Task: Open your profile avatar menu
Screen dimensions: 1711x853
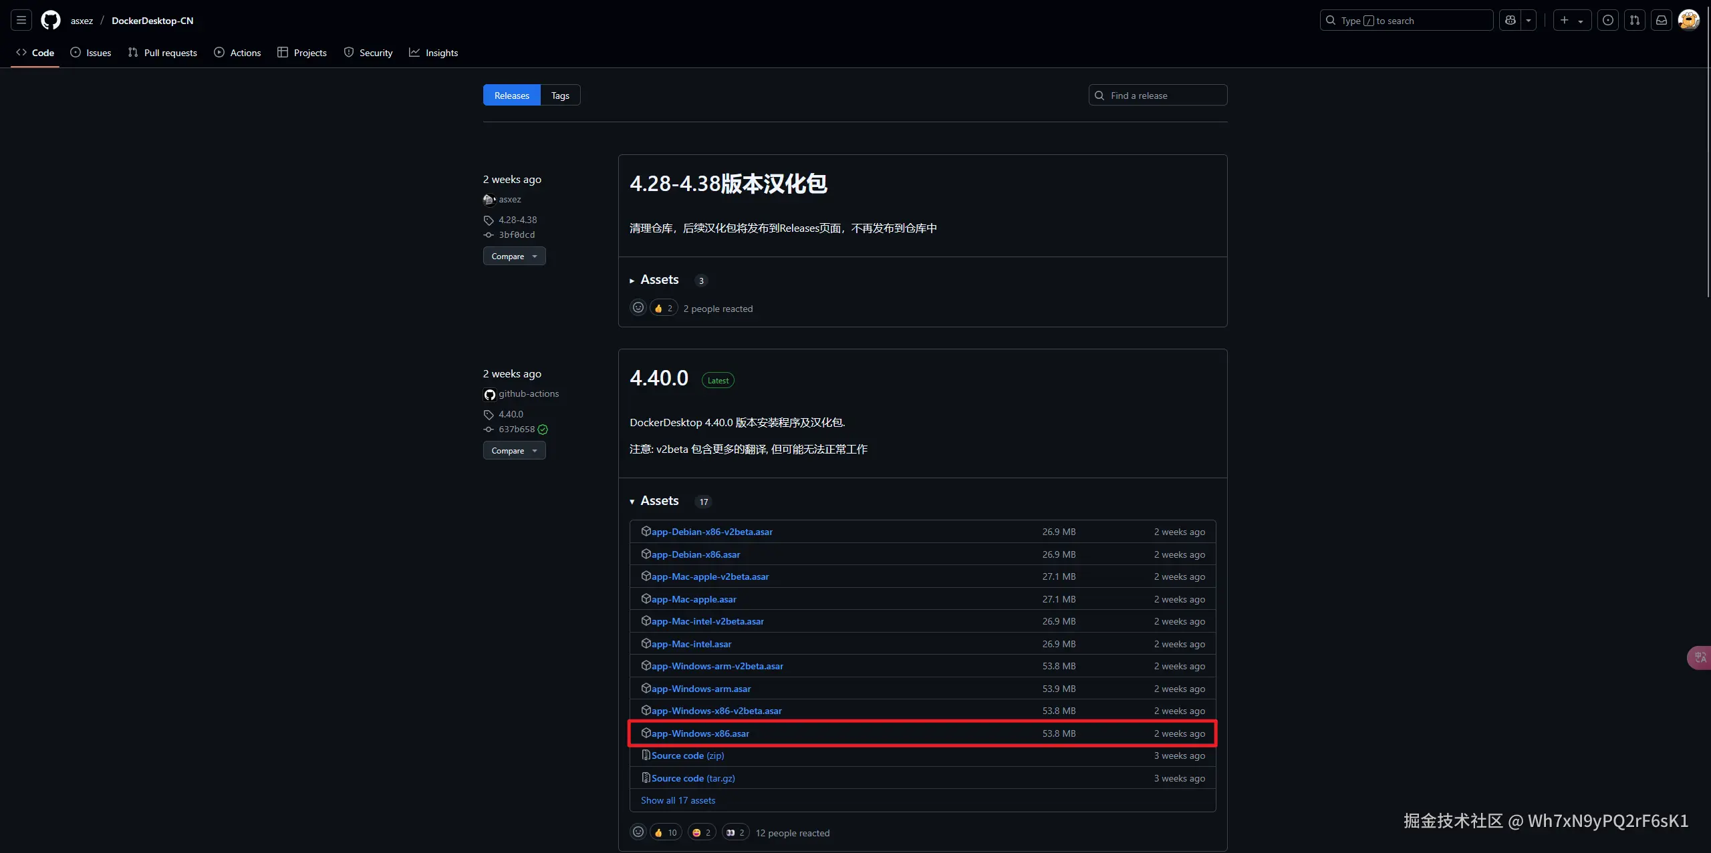Action: point(1688,20)
